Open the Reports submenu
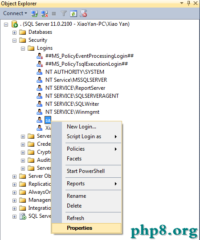Viewport: 200px width, 240px height. tap(86, 184)
